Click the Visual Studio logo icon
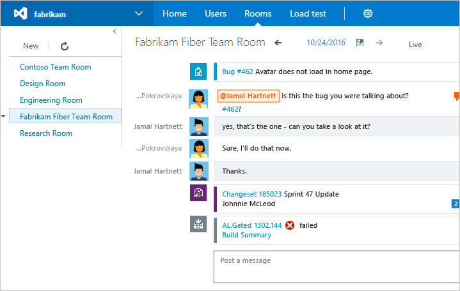 (x=20, y=13)
